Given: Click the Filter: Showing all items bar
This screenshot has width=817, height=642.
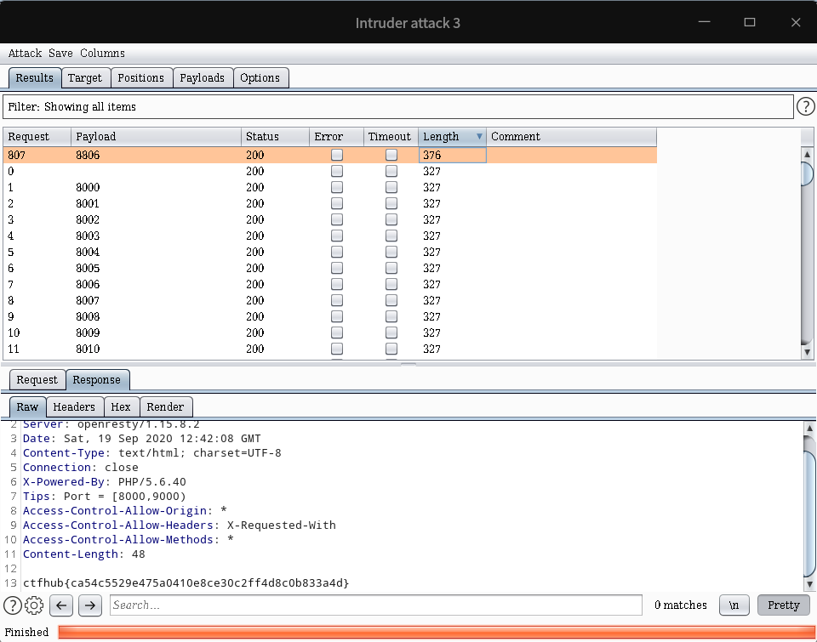Looking at the screenshot, I should coord(398,107).
